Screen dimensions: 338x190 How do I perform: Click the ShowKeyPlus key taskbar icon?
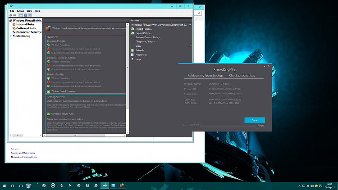[x=105, y=185]
